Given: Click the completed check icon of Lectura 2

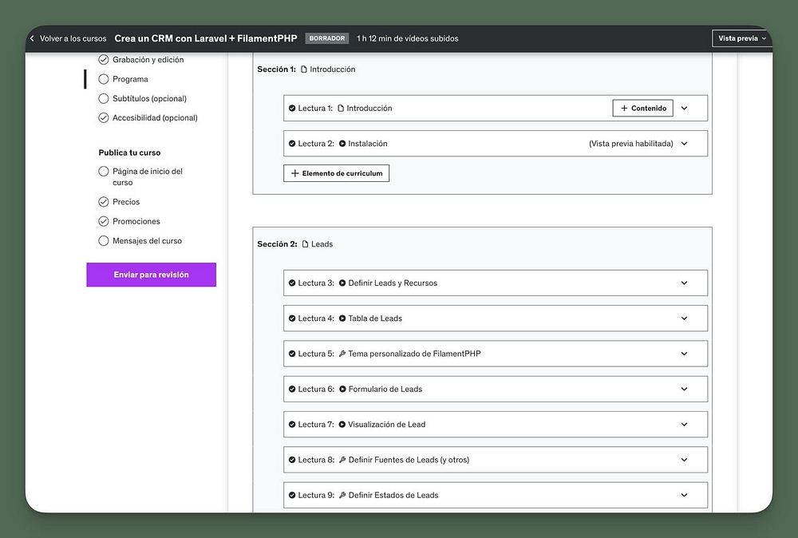Looking at the screenshot, I should (292, 144).
